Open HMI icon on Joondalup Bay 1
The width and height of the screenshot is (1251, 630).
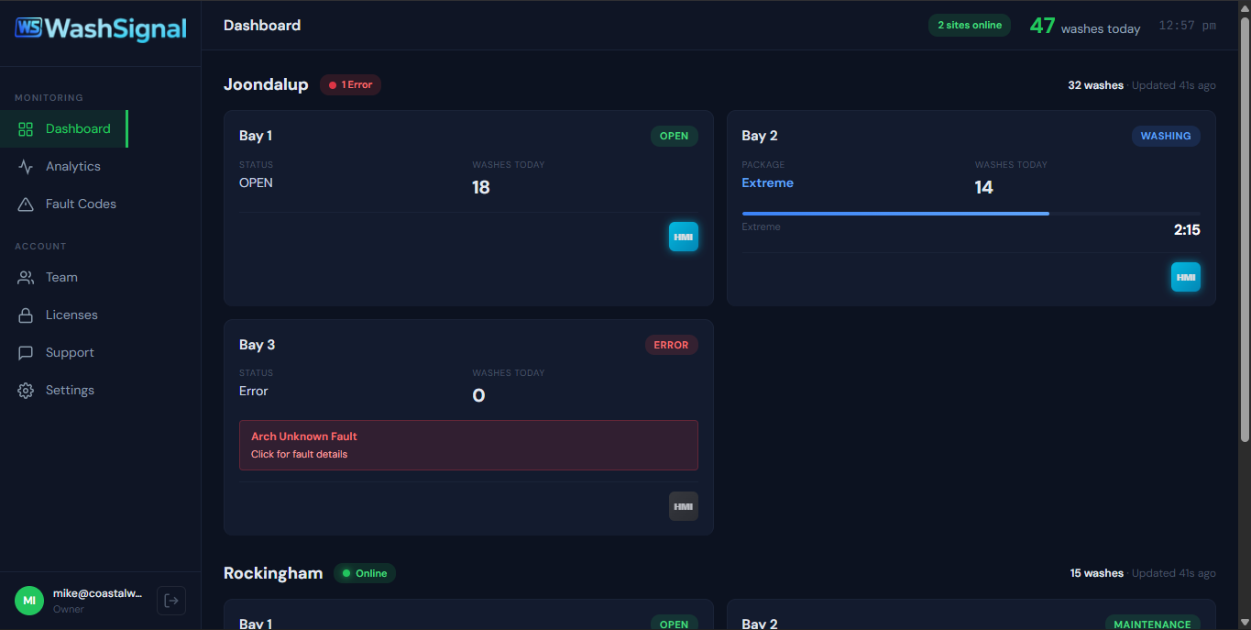tap(684, 237)
